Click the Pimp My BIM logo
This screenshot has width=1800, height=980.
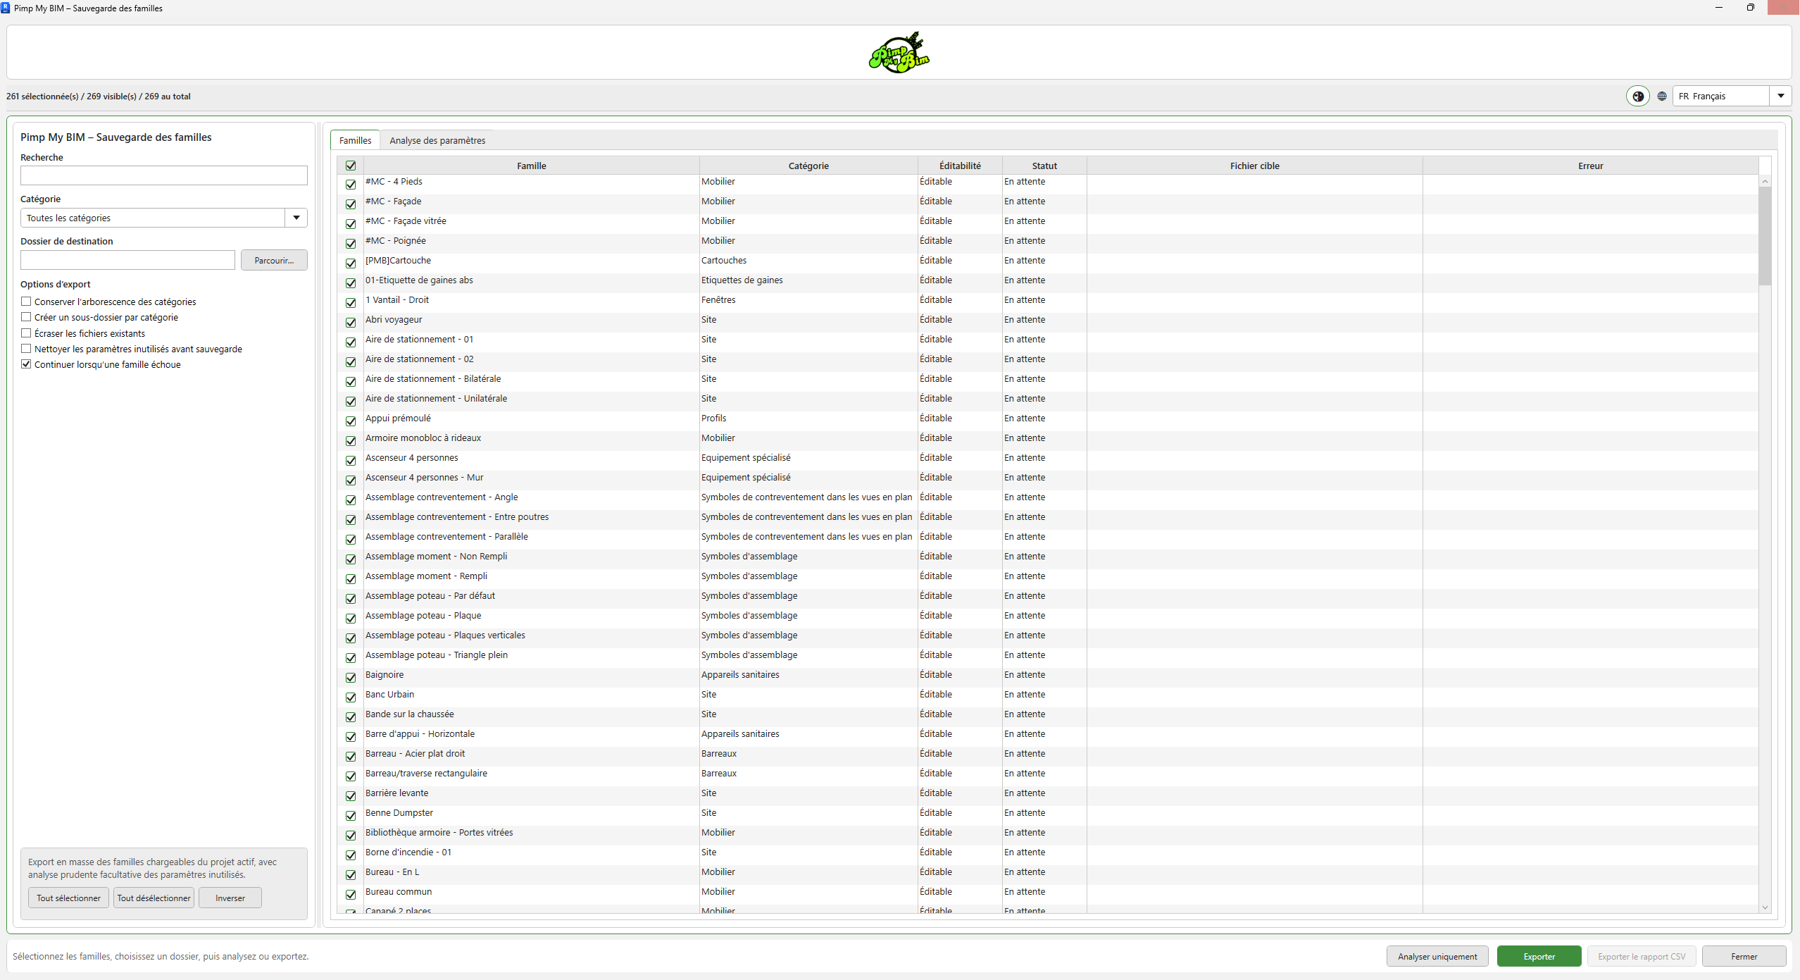(899, 52)
